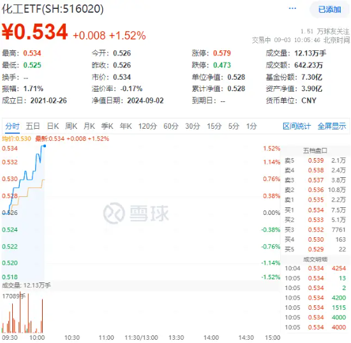Click the 成交量 12.13万手 value

click(310, 53)
